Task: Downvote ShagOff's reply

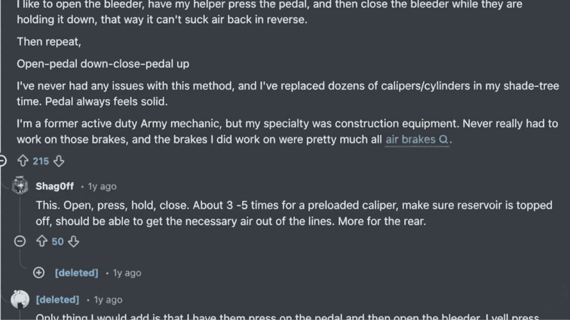Action: point(73,241)
